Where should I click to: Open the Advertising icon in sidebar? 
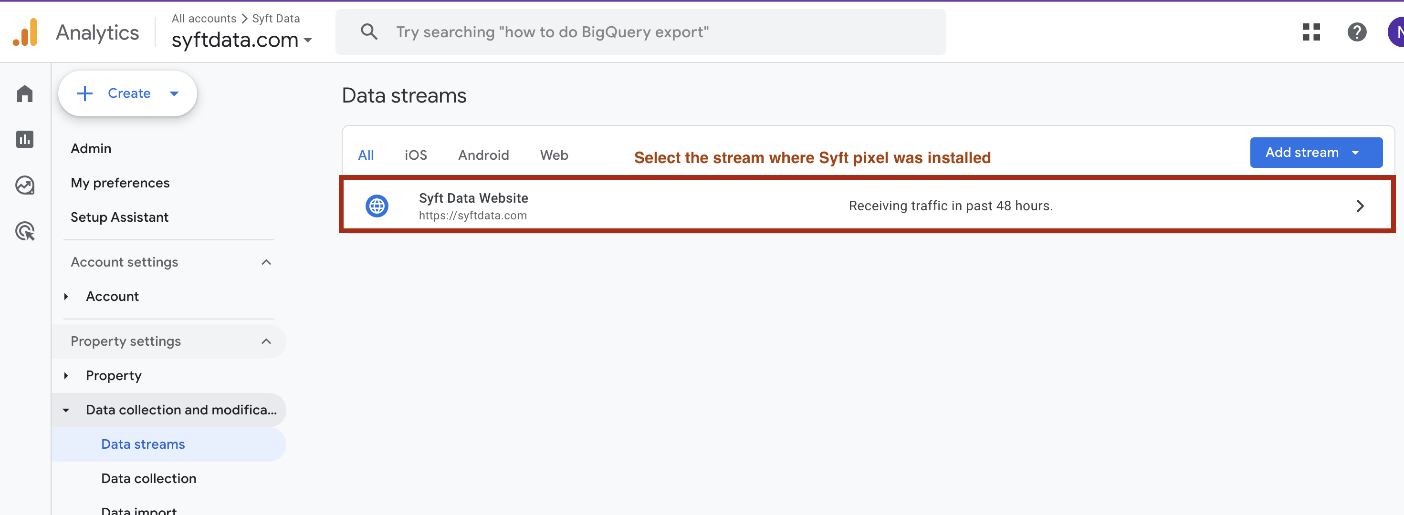24,231
